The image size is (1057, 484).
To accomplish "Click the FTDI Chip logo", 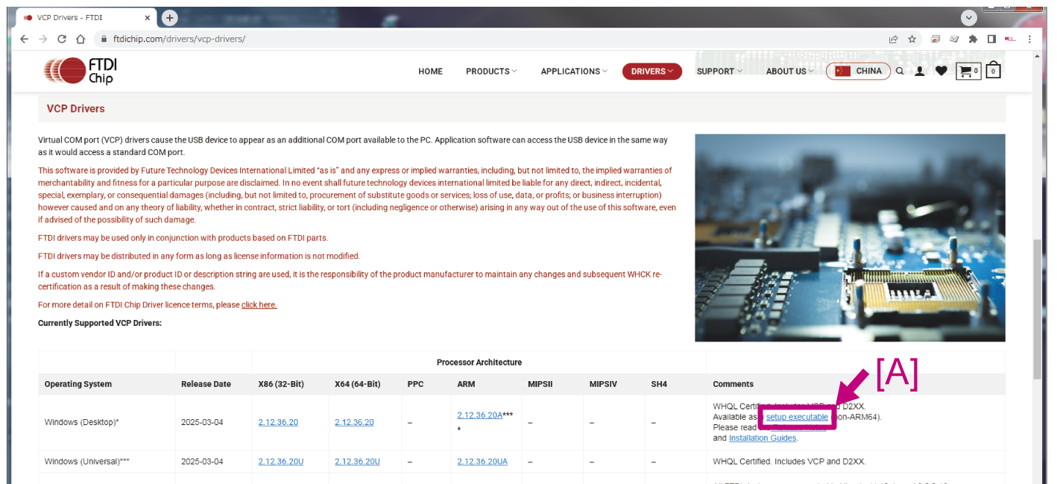I will (81, 71).
